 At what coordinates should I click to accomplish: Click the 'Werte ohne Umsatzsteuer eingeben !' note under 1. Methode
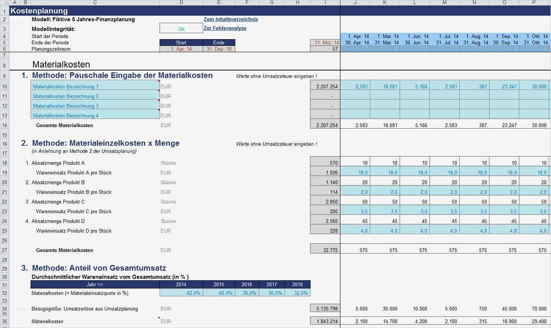[x=276, y=76]
